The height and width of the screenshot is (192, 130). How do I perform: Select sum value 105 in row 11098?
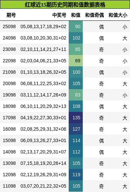76,186
